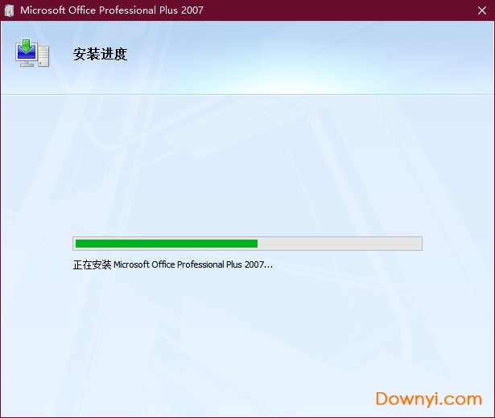Screen dimensions: 495x418
Task: Click the divider line under the header banner
Action: [241, 94]
